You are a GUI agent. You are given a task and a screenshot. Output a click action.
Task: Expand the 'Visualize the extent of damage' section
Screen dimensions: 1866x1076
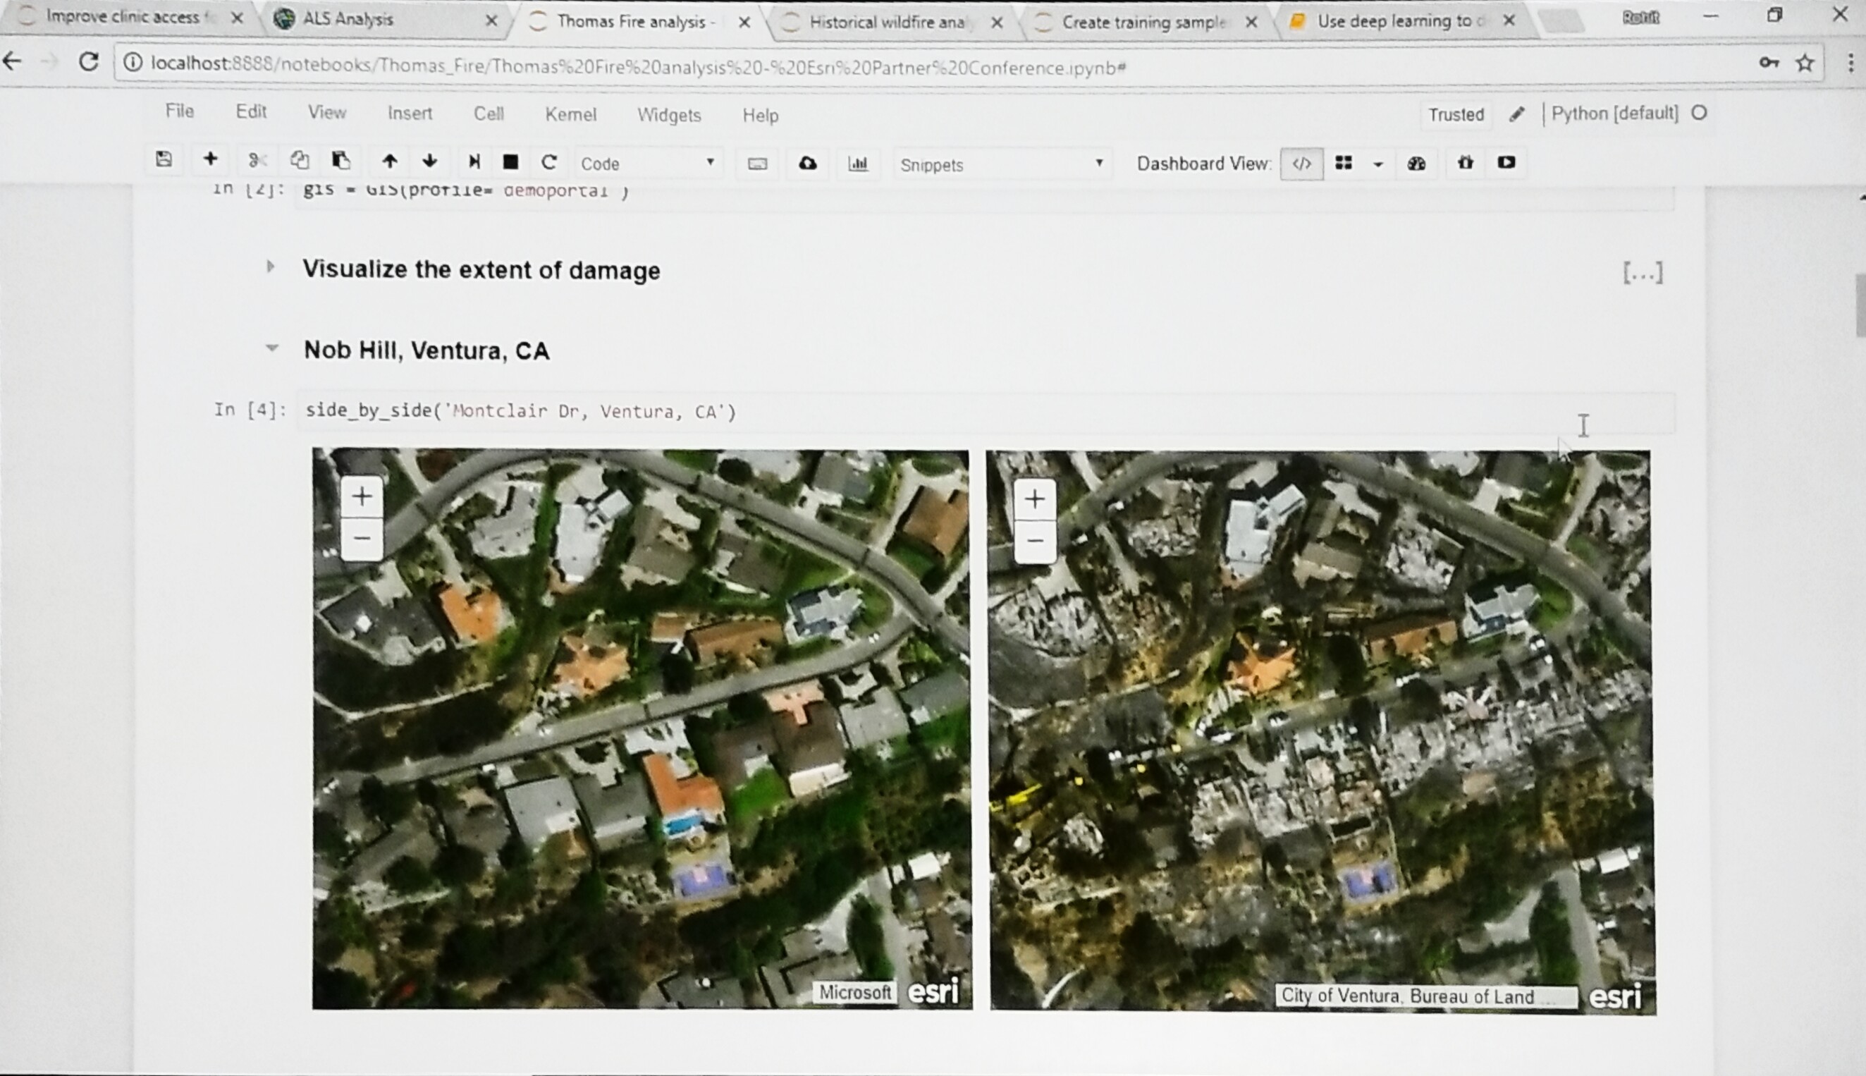pos(271,267)
